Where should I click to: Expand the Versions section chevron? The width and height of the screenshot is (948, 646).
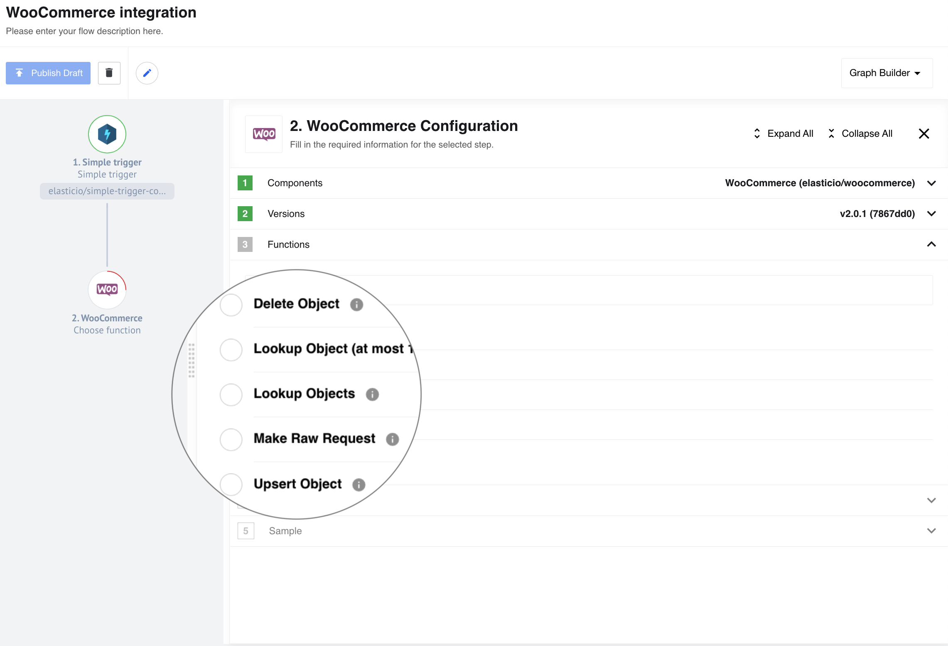coord(931,214)
